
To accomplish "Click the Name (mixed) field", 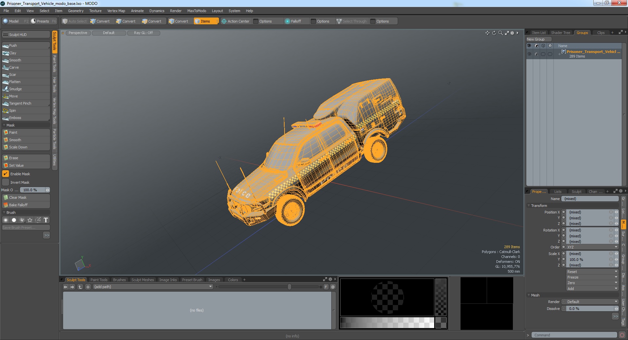I will [590, 199].
